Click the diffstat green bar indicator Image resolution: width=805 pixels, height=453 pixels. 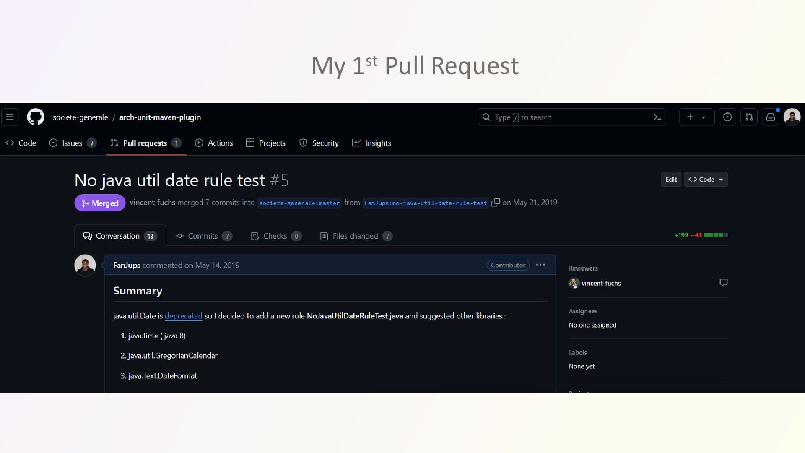pos(716,235)
